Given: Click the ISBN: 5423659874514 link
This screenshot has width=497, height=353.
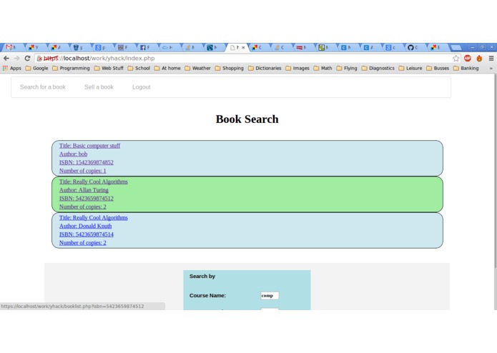Looking at the screenshot, I should pos(87,234).
